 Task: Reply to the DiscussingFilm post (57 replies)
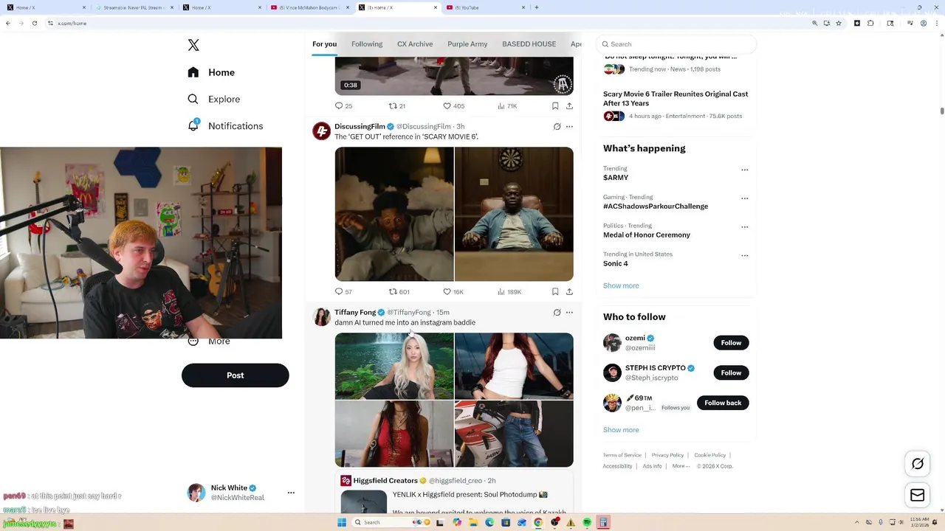tap(343, 292)
